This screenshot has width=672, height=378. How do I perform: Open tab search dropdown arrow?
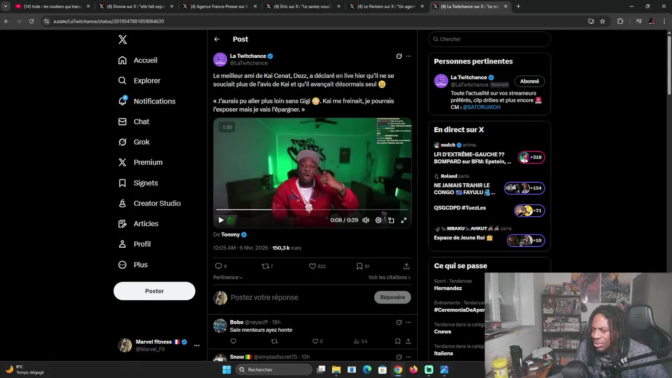(6, 6)
